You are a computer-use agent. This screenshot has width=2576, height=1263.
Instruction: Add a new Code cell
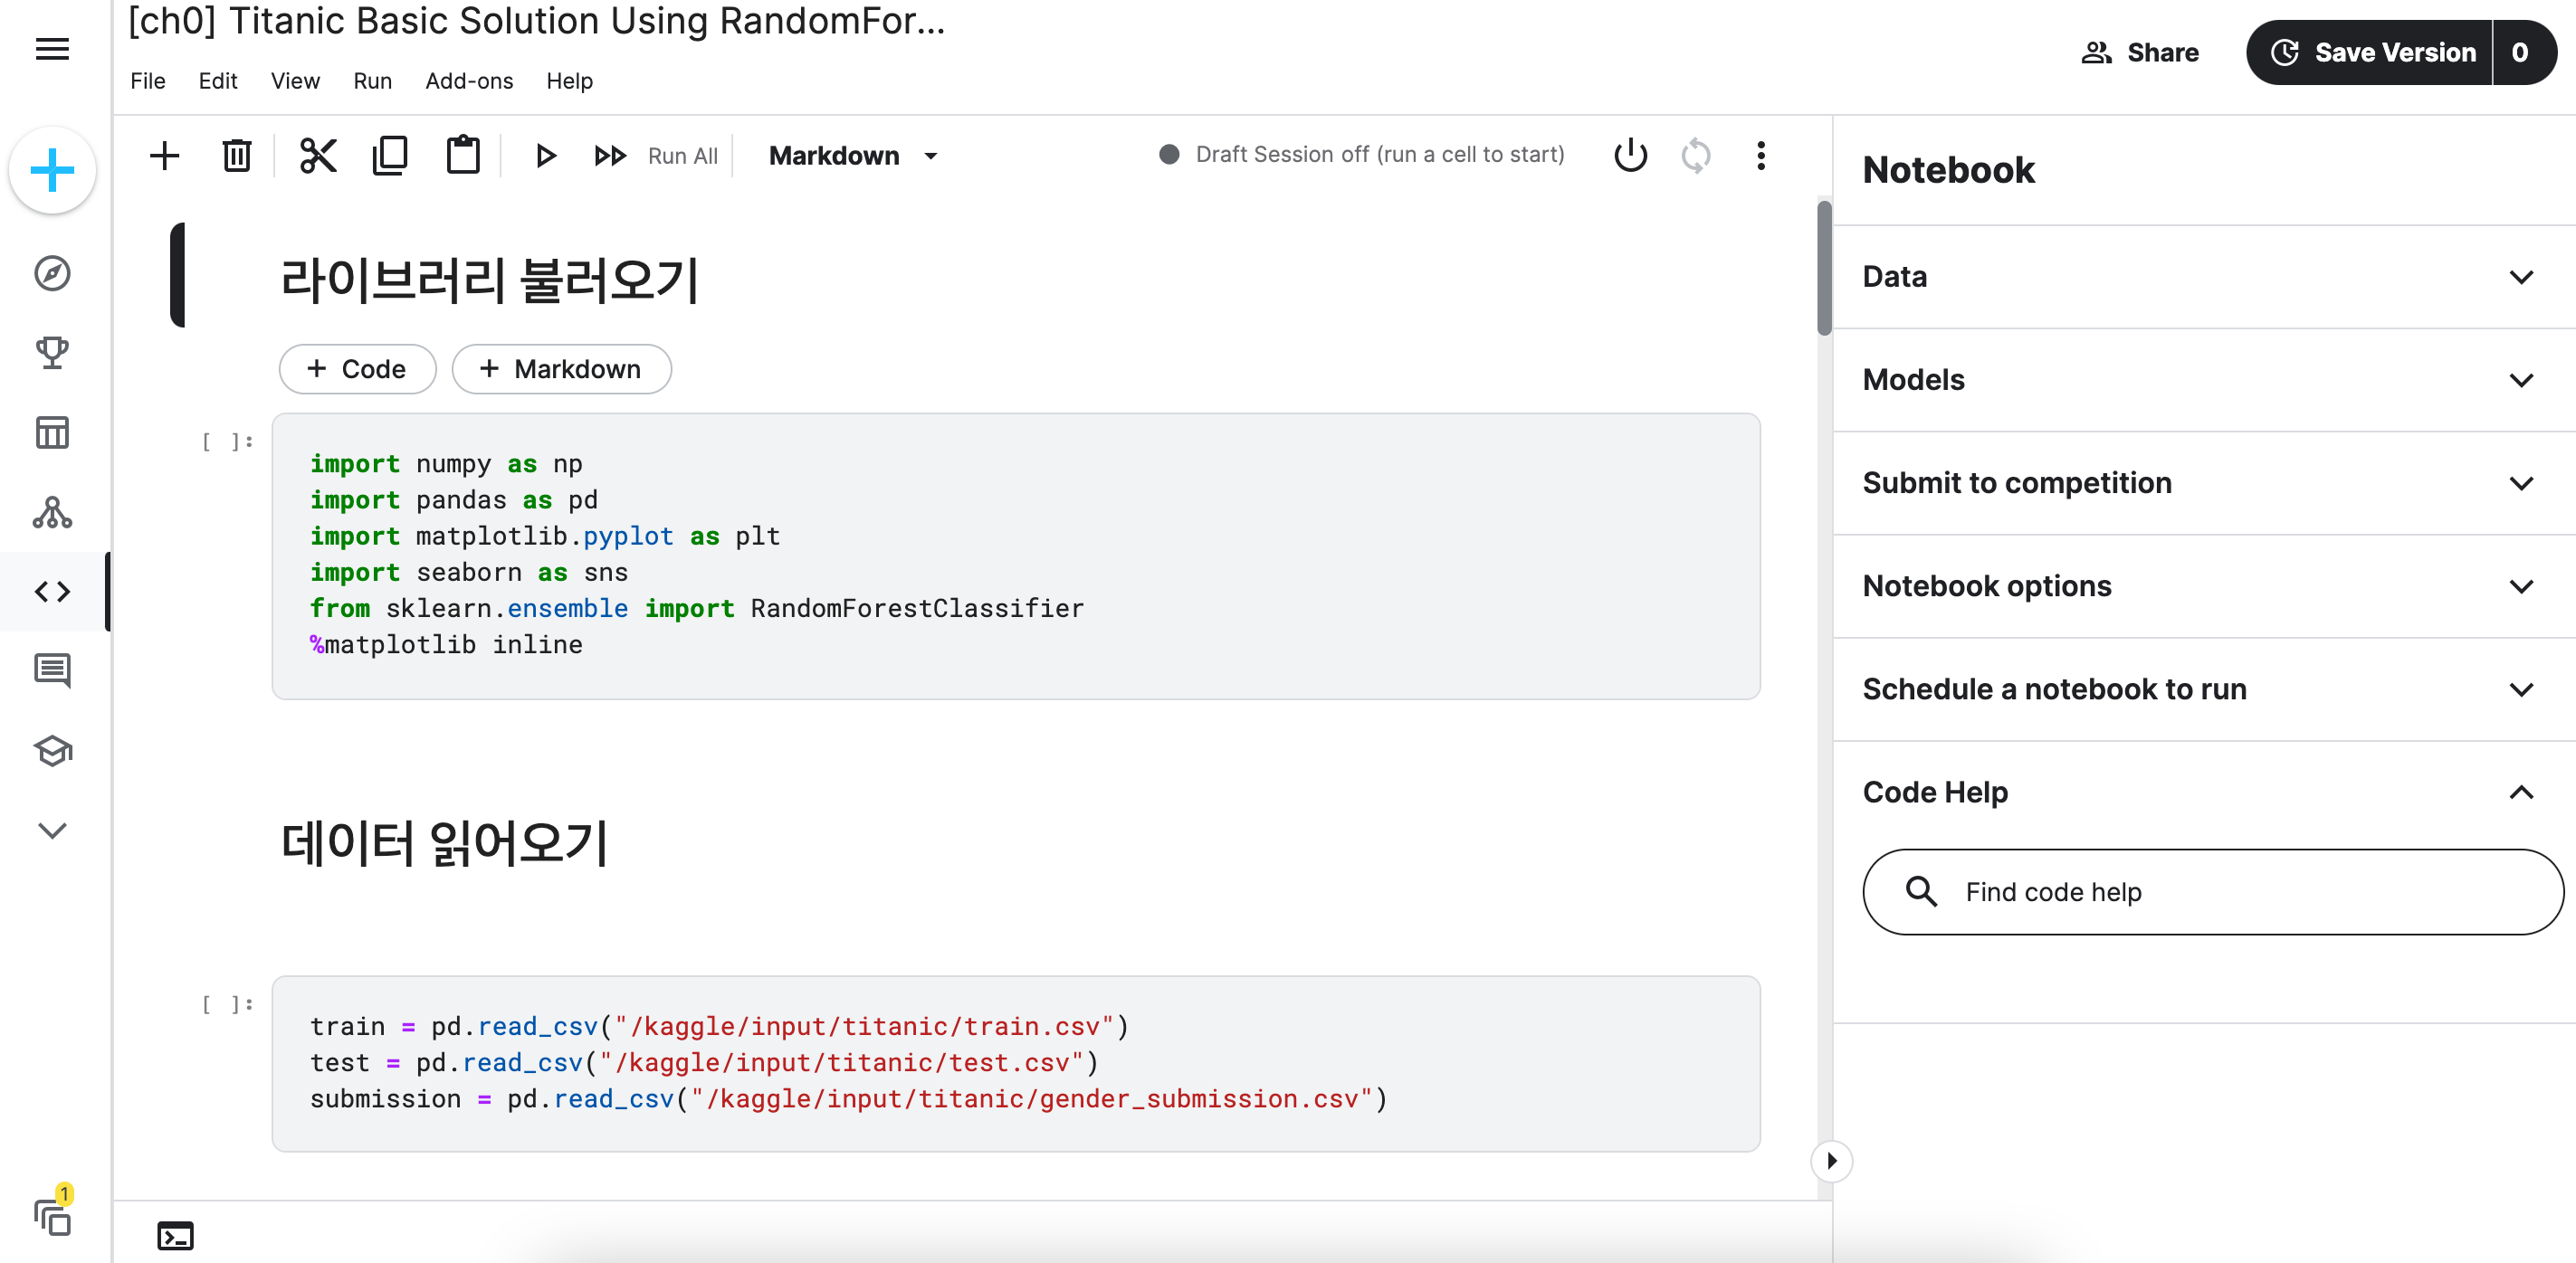[357, 369]
